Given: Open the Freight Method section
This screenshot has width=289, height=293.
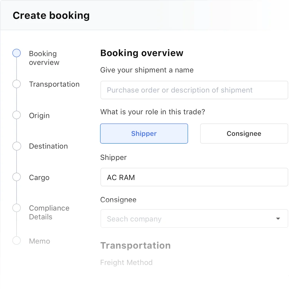Looking at the screenshot, I should click(x=126, y=262).
